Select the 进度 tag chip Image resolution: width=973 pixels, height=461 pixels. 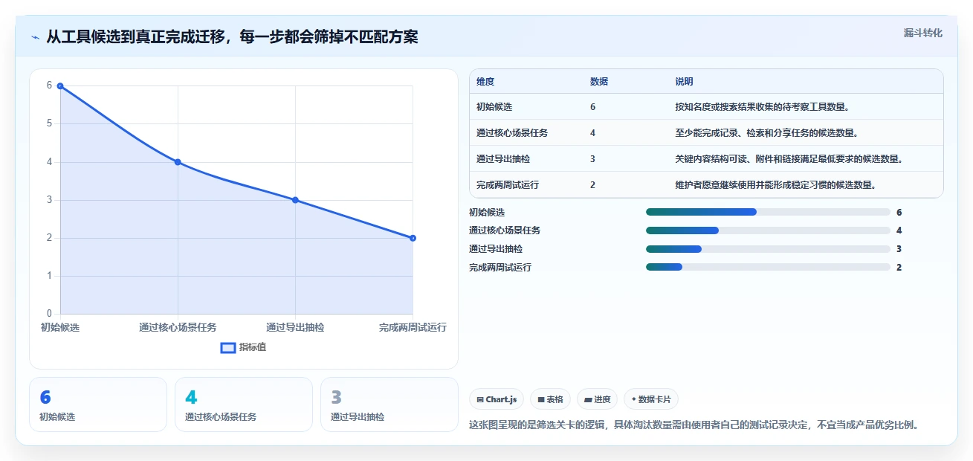point(598,399)
